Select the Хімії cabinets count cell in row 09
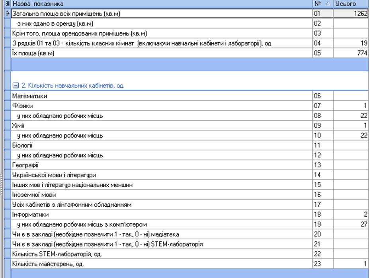 (351, 125)
